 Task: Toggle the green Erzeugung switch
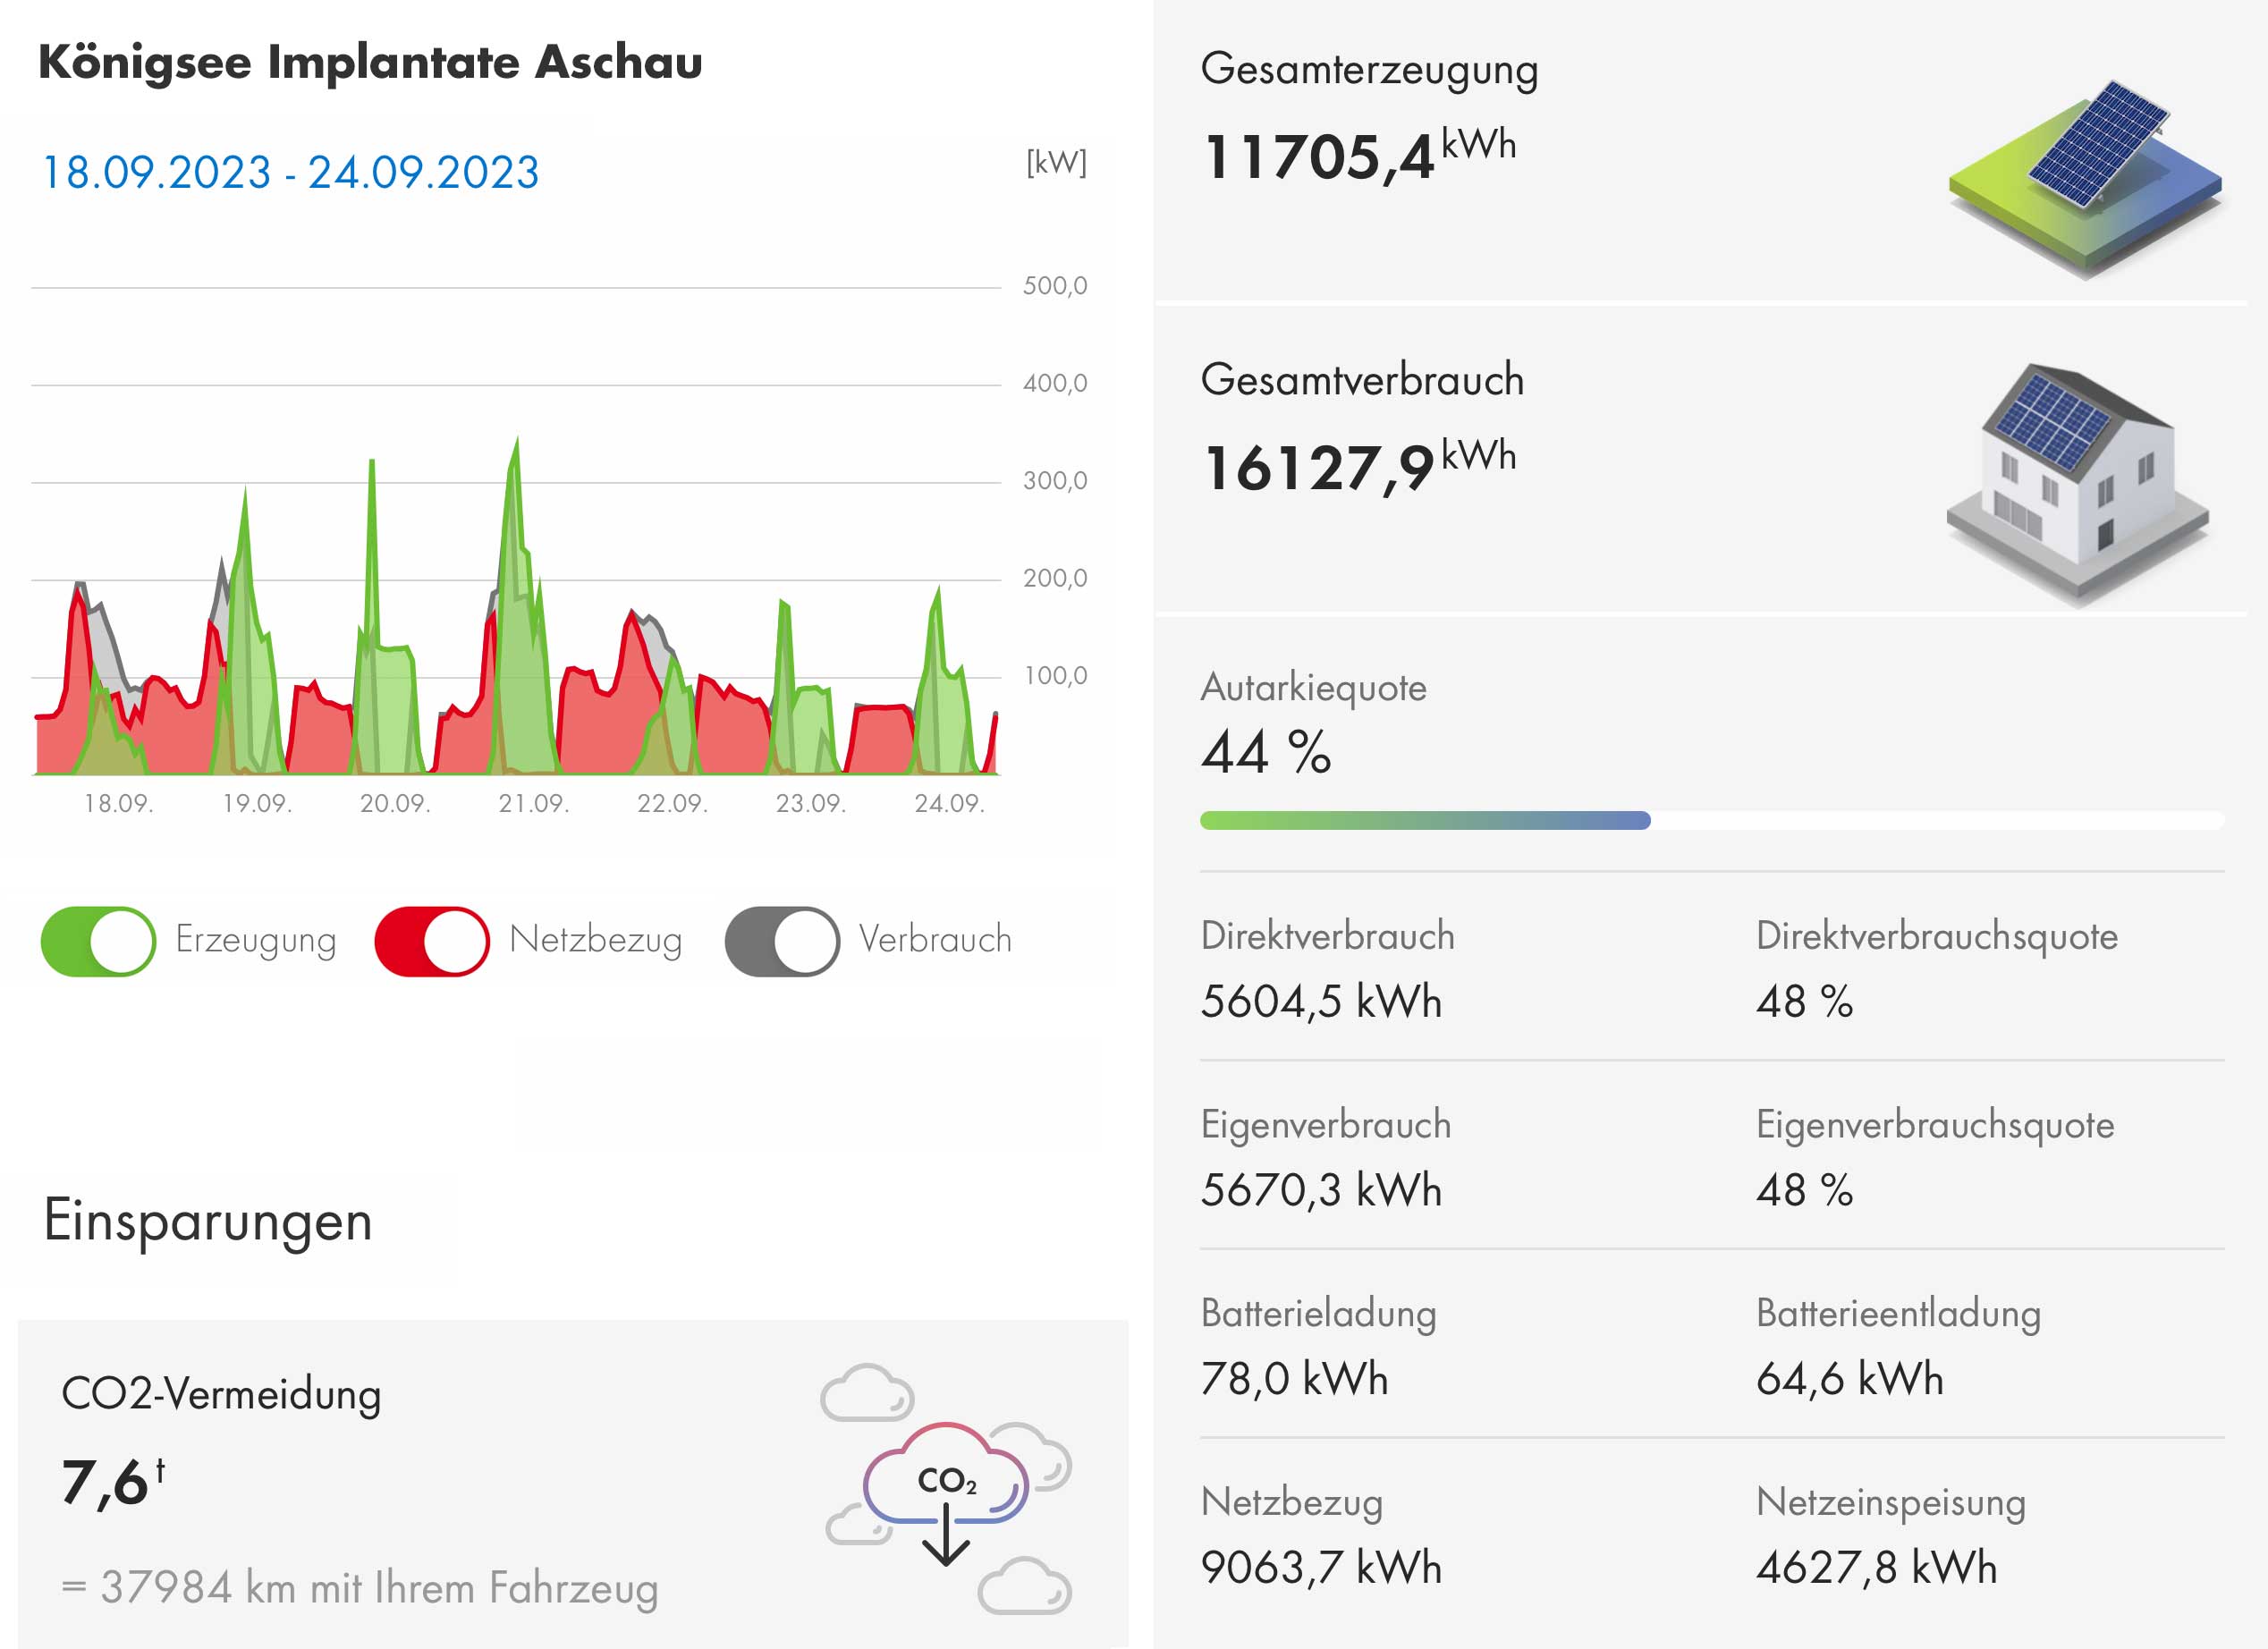pyautogui.click(x=98, y=941)
